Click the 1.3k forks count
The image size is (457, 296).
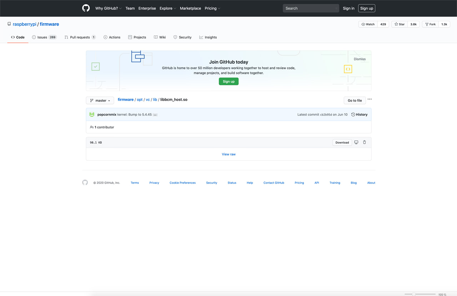[x=444, y=24]
